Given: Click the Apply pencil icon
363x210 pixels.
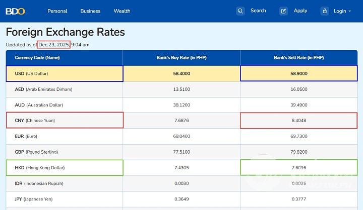Looking at the screenshot, I should coord(284,11).
